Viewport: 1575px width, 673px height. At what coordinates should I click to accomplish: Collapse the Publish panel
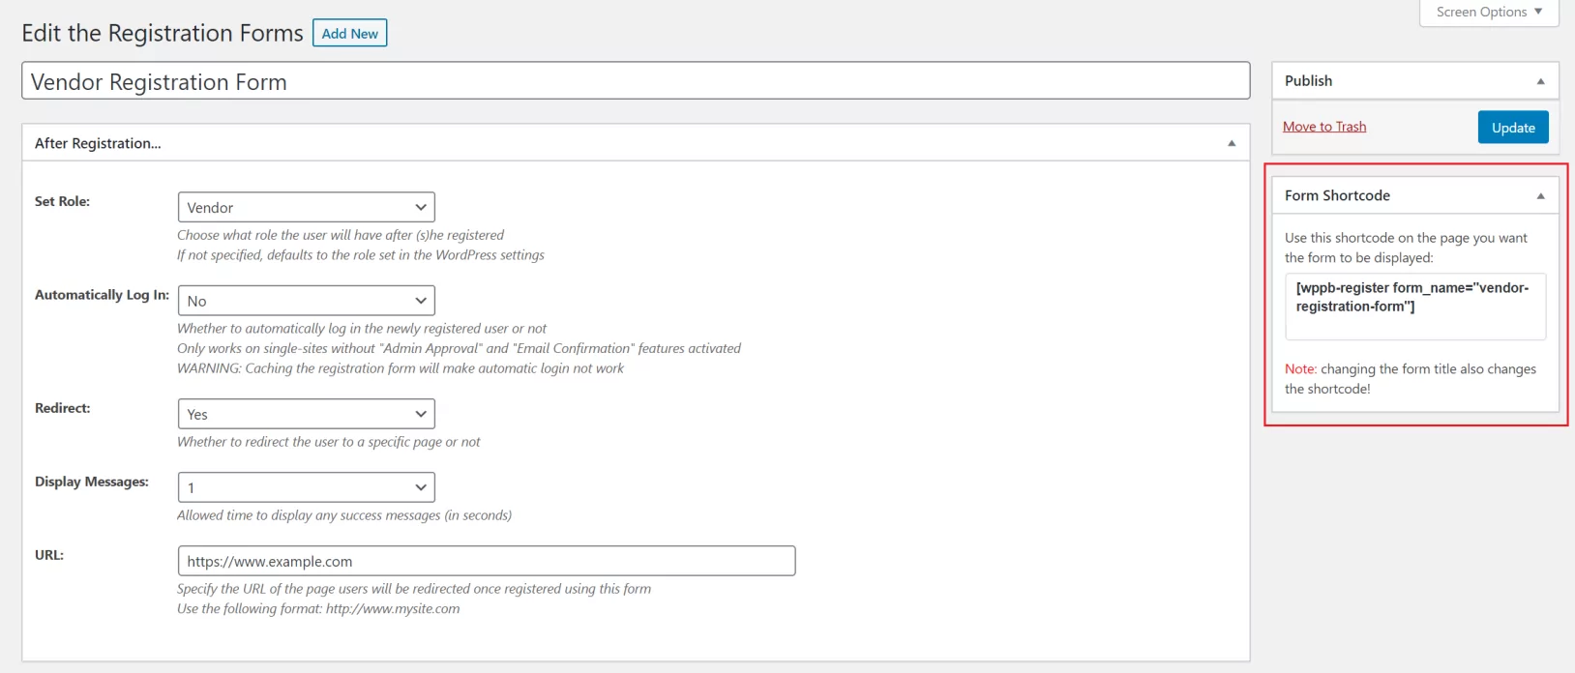1541,81
